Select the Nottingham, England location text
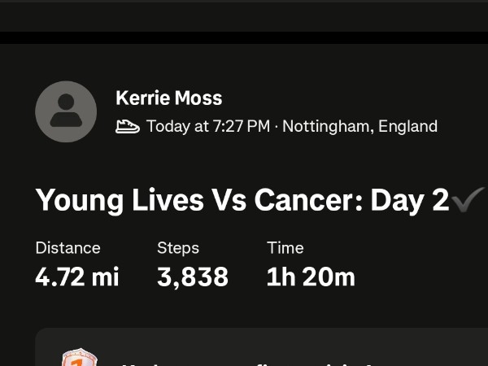Viewport: 488px width, 366px height. 359,126
